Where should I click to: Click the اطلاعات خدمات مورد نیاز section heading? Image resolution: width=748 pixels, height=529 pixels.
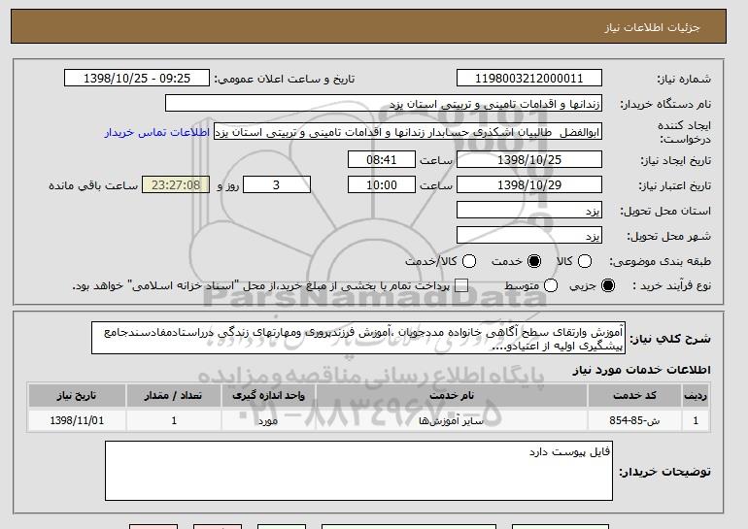pyautogui.click(x=641, y=370)
